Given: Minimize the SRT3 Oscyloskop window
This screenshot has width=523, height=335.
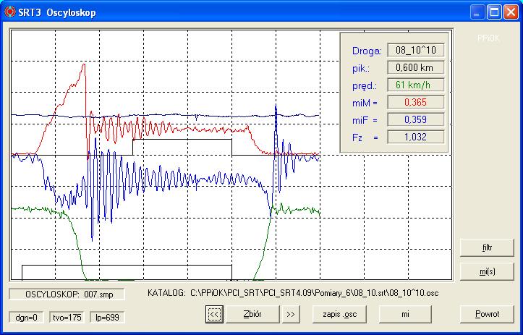Looking at the screenshot, I should coord(477,13).
